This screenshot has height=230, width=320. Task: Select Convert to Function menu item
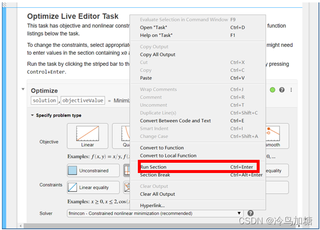[198, 148]
